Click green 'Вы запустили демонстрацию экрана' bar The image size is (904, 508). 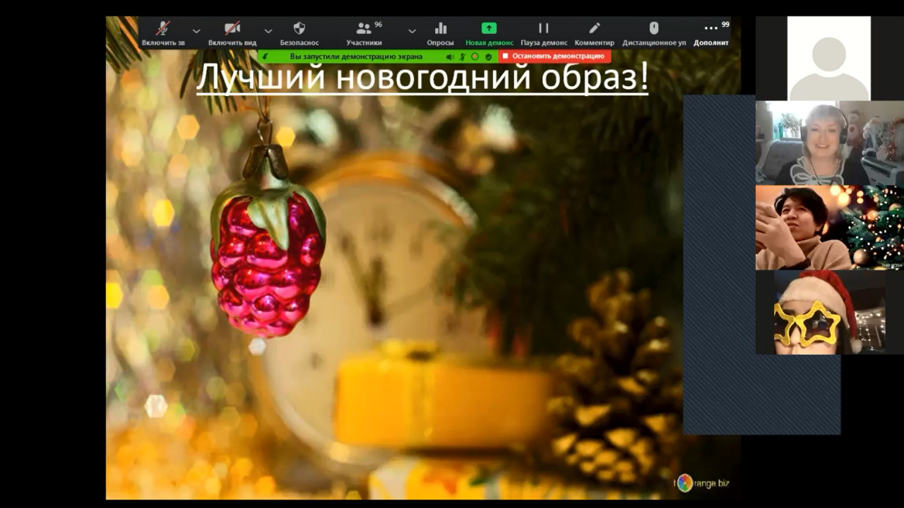(356, 56)
